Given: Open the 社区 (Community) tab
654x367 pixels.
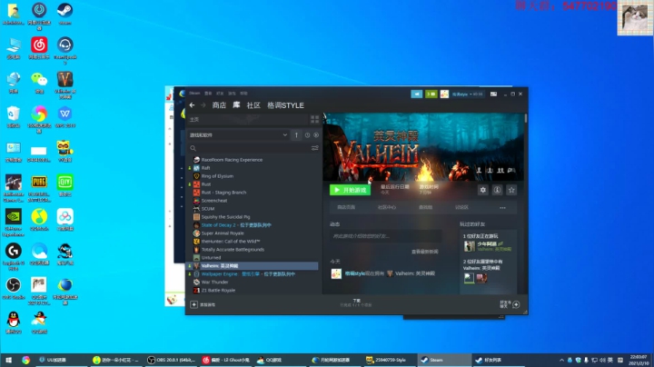Looking at the screenshot, I should (x=253, y=105).
